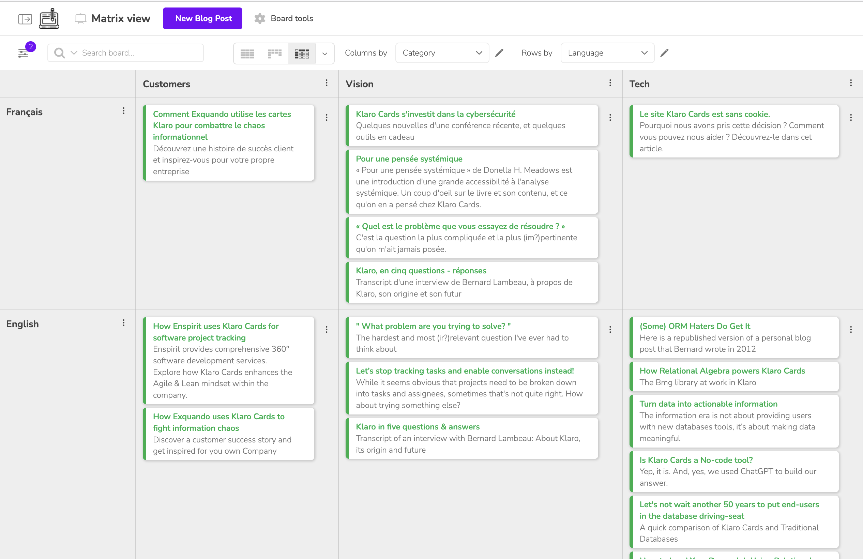This screenshot has width=863, height=559.
Task: Open Français Tech cell menu
Action: coord(851,118)
